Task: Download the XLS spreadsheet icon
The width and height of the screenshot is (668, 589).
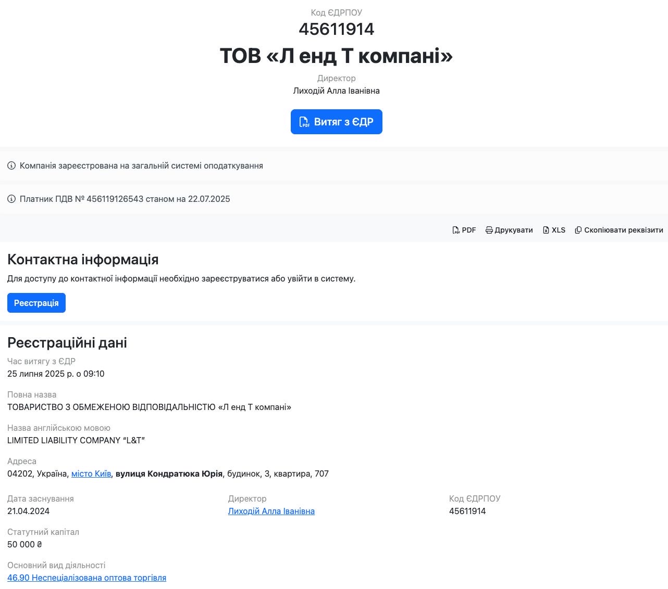Action: pos(546,230)
